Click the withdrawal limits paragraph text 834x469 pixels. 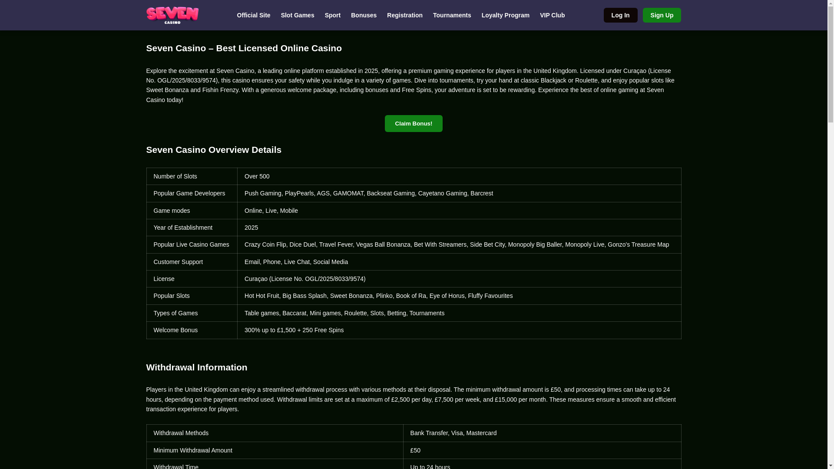pos(414,400)
